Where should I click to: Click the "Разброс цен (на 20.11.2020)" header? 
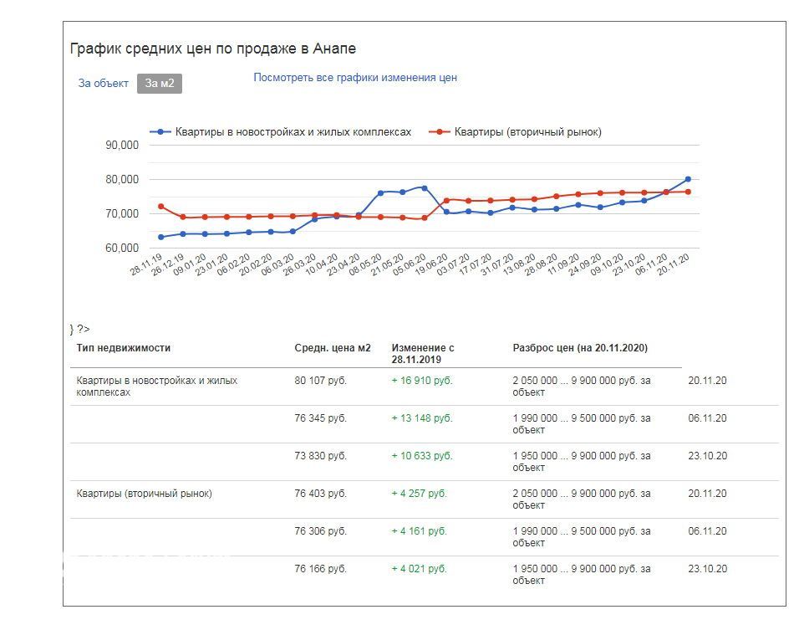(x=580, y=348)
